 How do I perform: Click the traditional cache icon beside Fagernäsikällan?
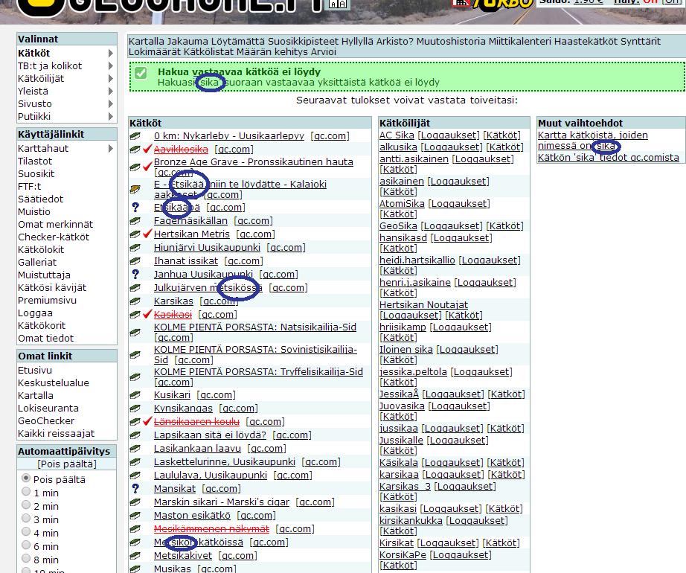[x=135, y=221]
